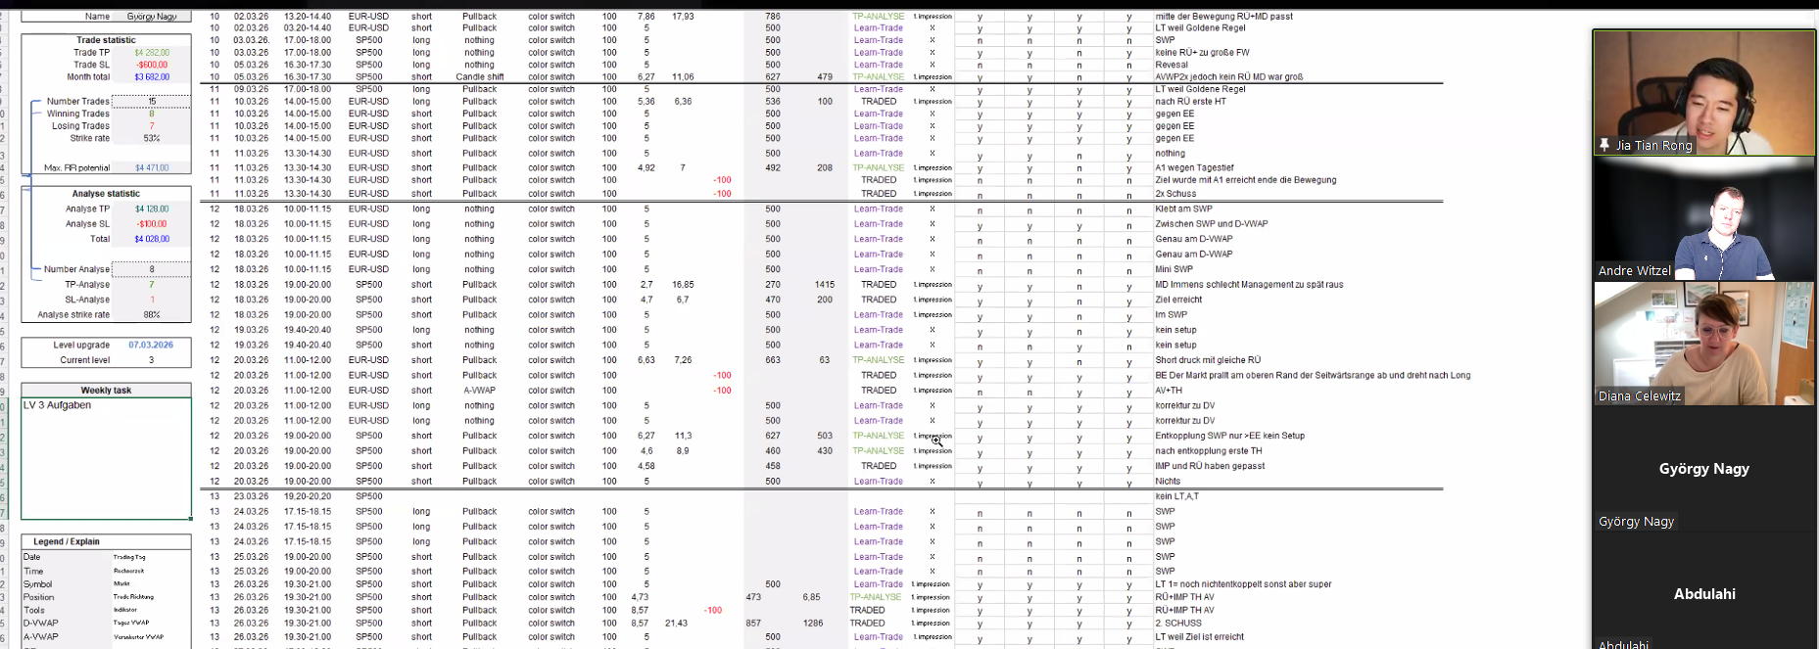Select the Candle shift cell
Viewport: 1819px width, 649px height.
coord(479,77)
